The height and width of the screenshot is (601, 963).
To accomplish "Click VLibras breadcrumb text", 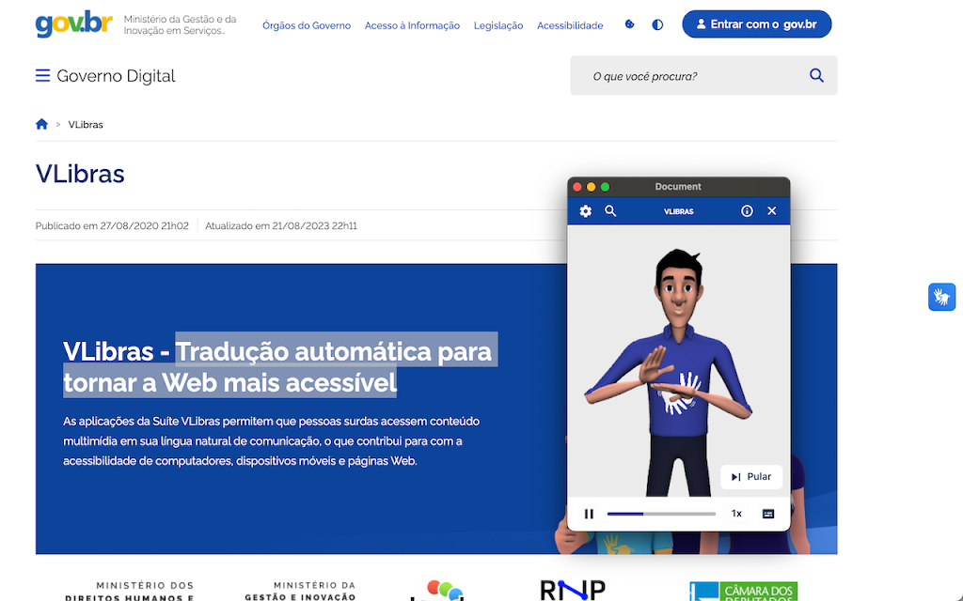I will [x=86, y=125].
